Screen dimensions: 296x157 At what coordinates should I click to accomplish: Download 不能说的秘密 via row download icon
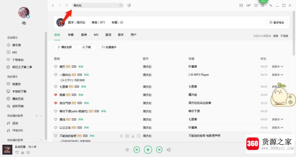[x=133, y=136]
